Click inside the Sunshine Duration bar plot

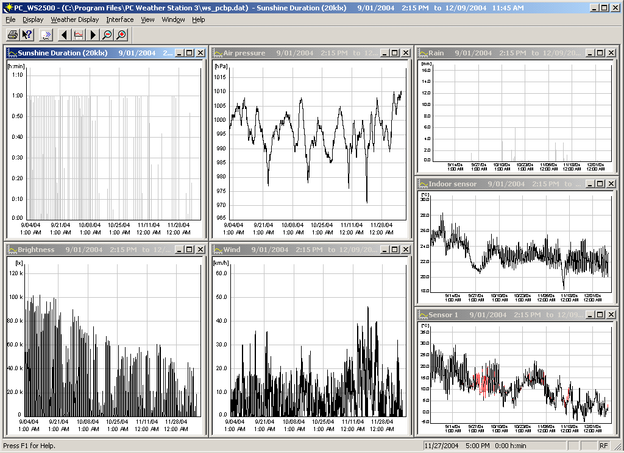[114, 143]
